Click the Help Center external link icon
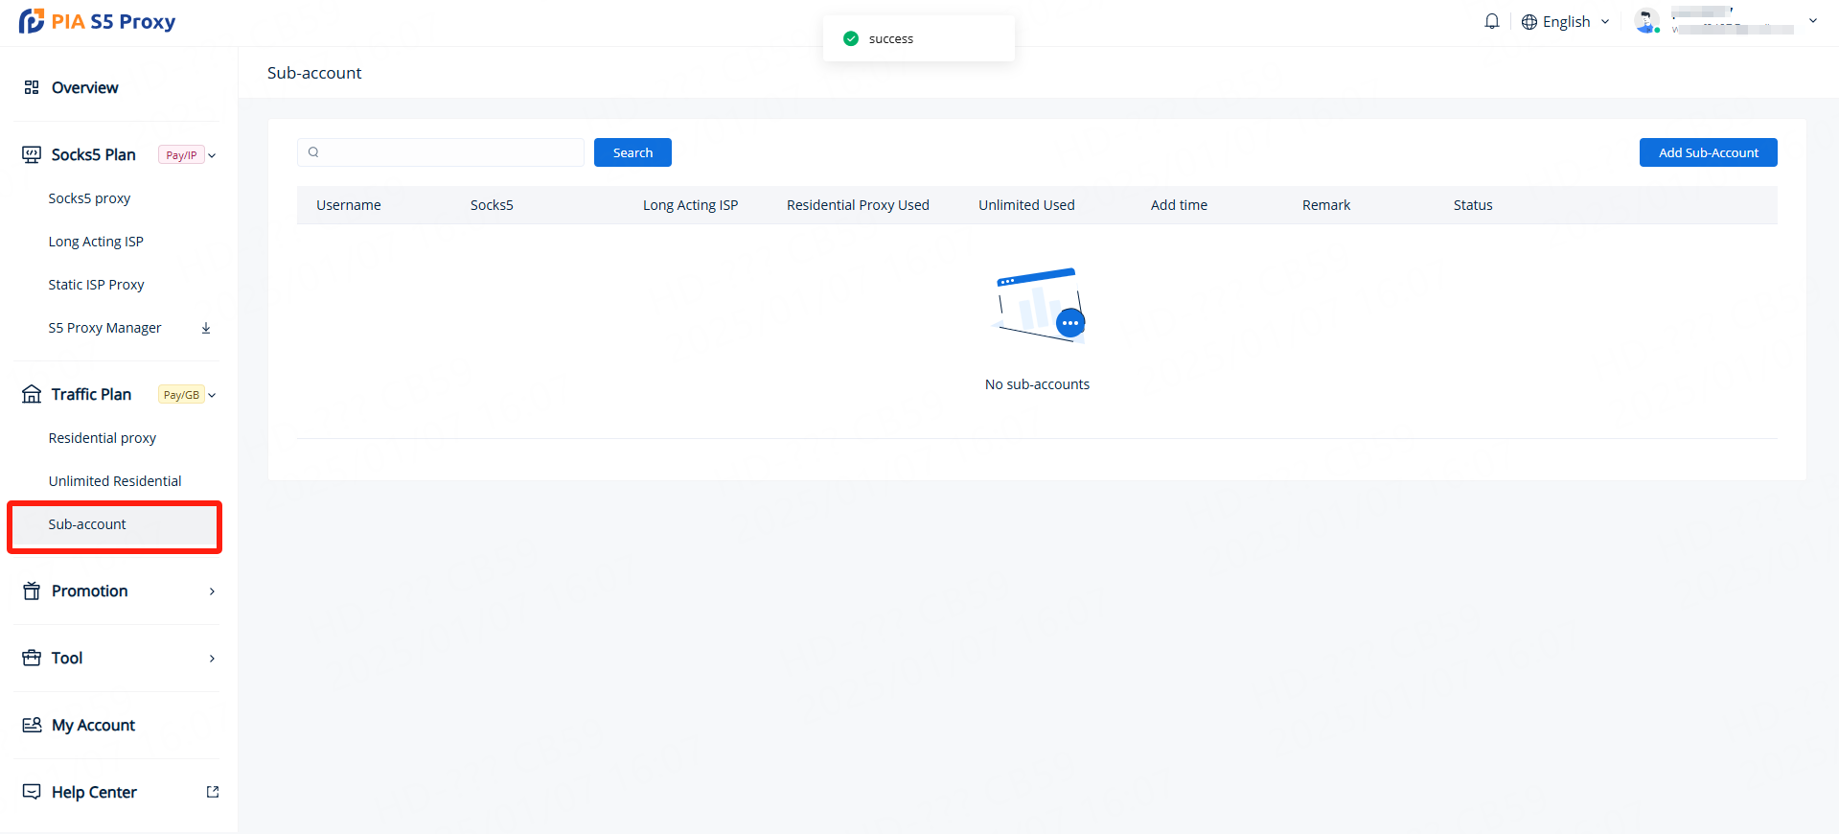Screen dimensions: 1839x834 (x=213, y=792)
